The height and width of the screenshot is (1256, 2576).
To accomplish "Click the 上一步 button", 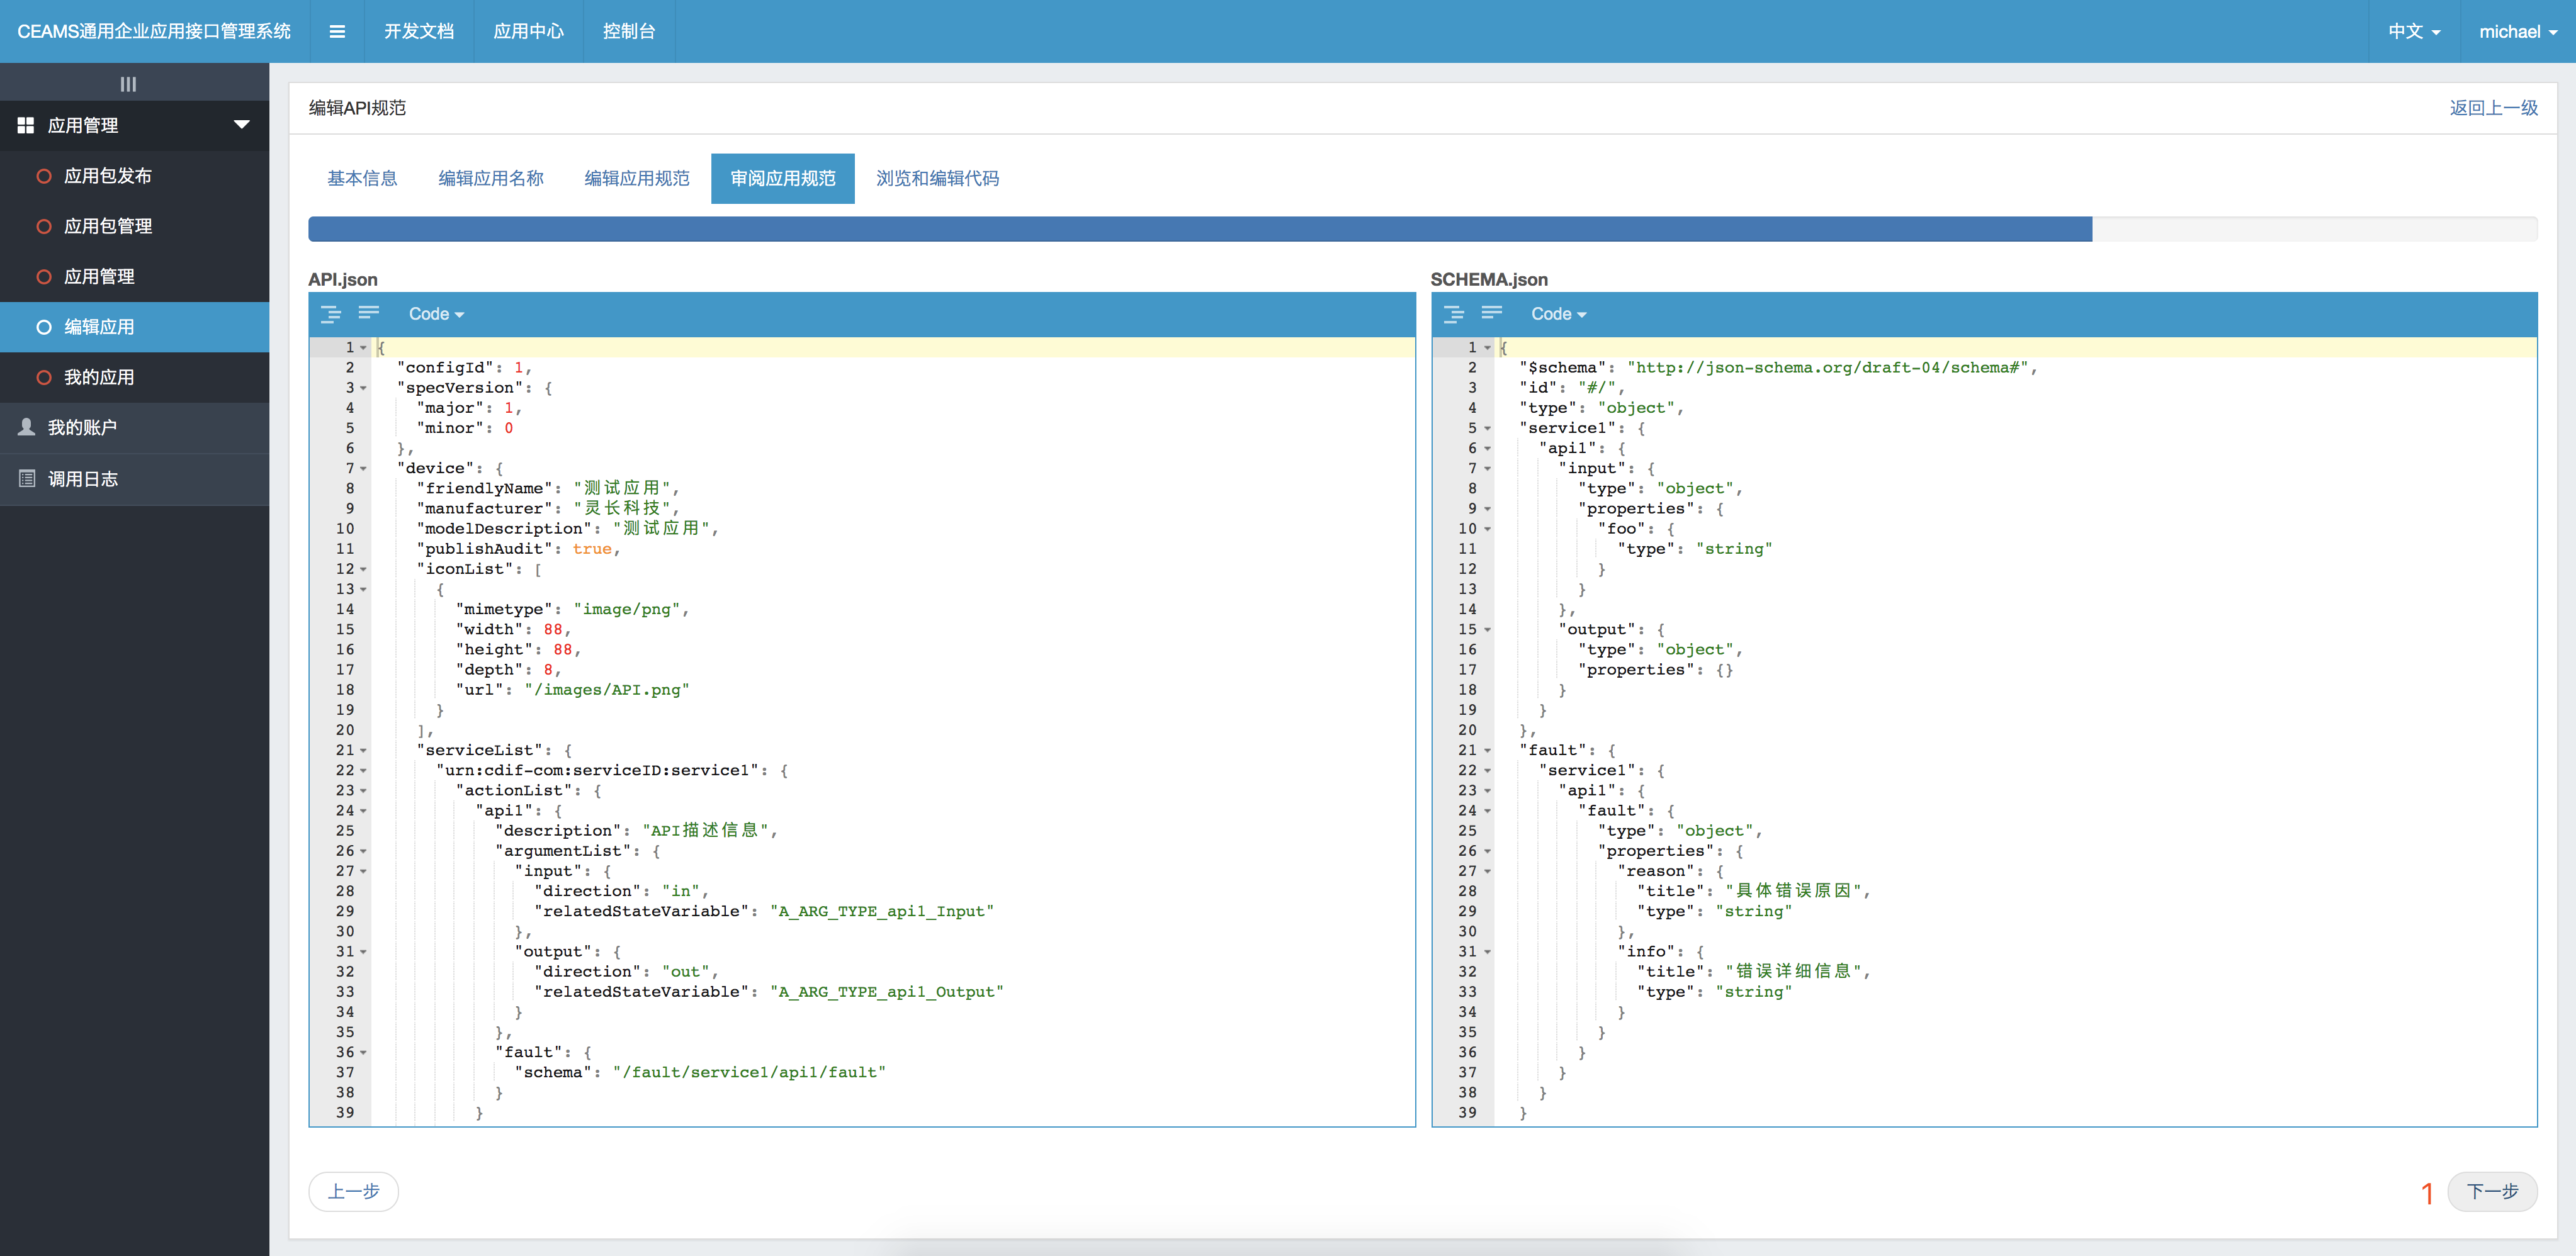I will (354, 1191).
